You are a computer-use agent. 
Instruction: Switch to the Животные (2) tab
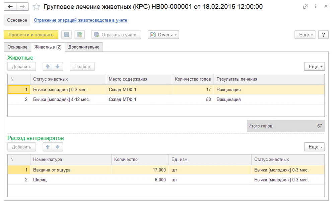[x=48, y=47]
